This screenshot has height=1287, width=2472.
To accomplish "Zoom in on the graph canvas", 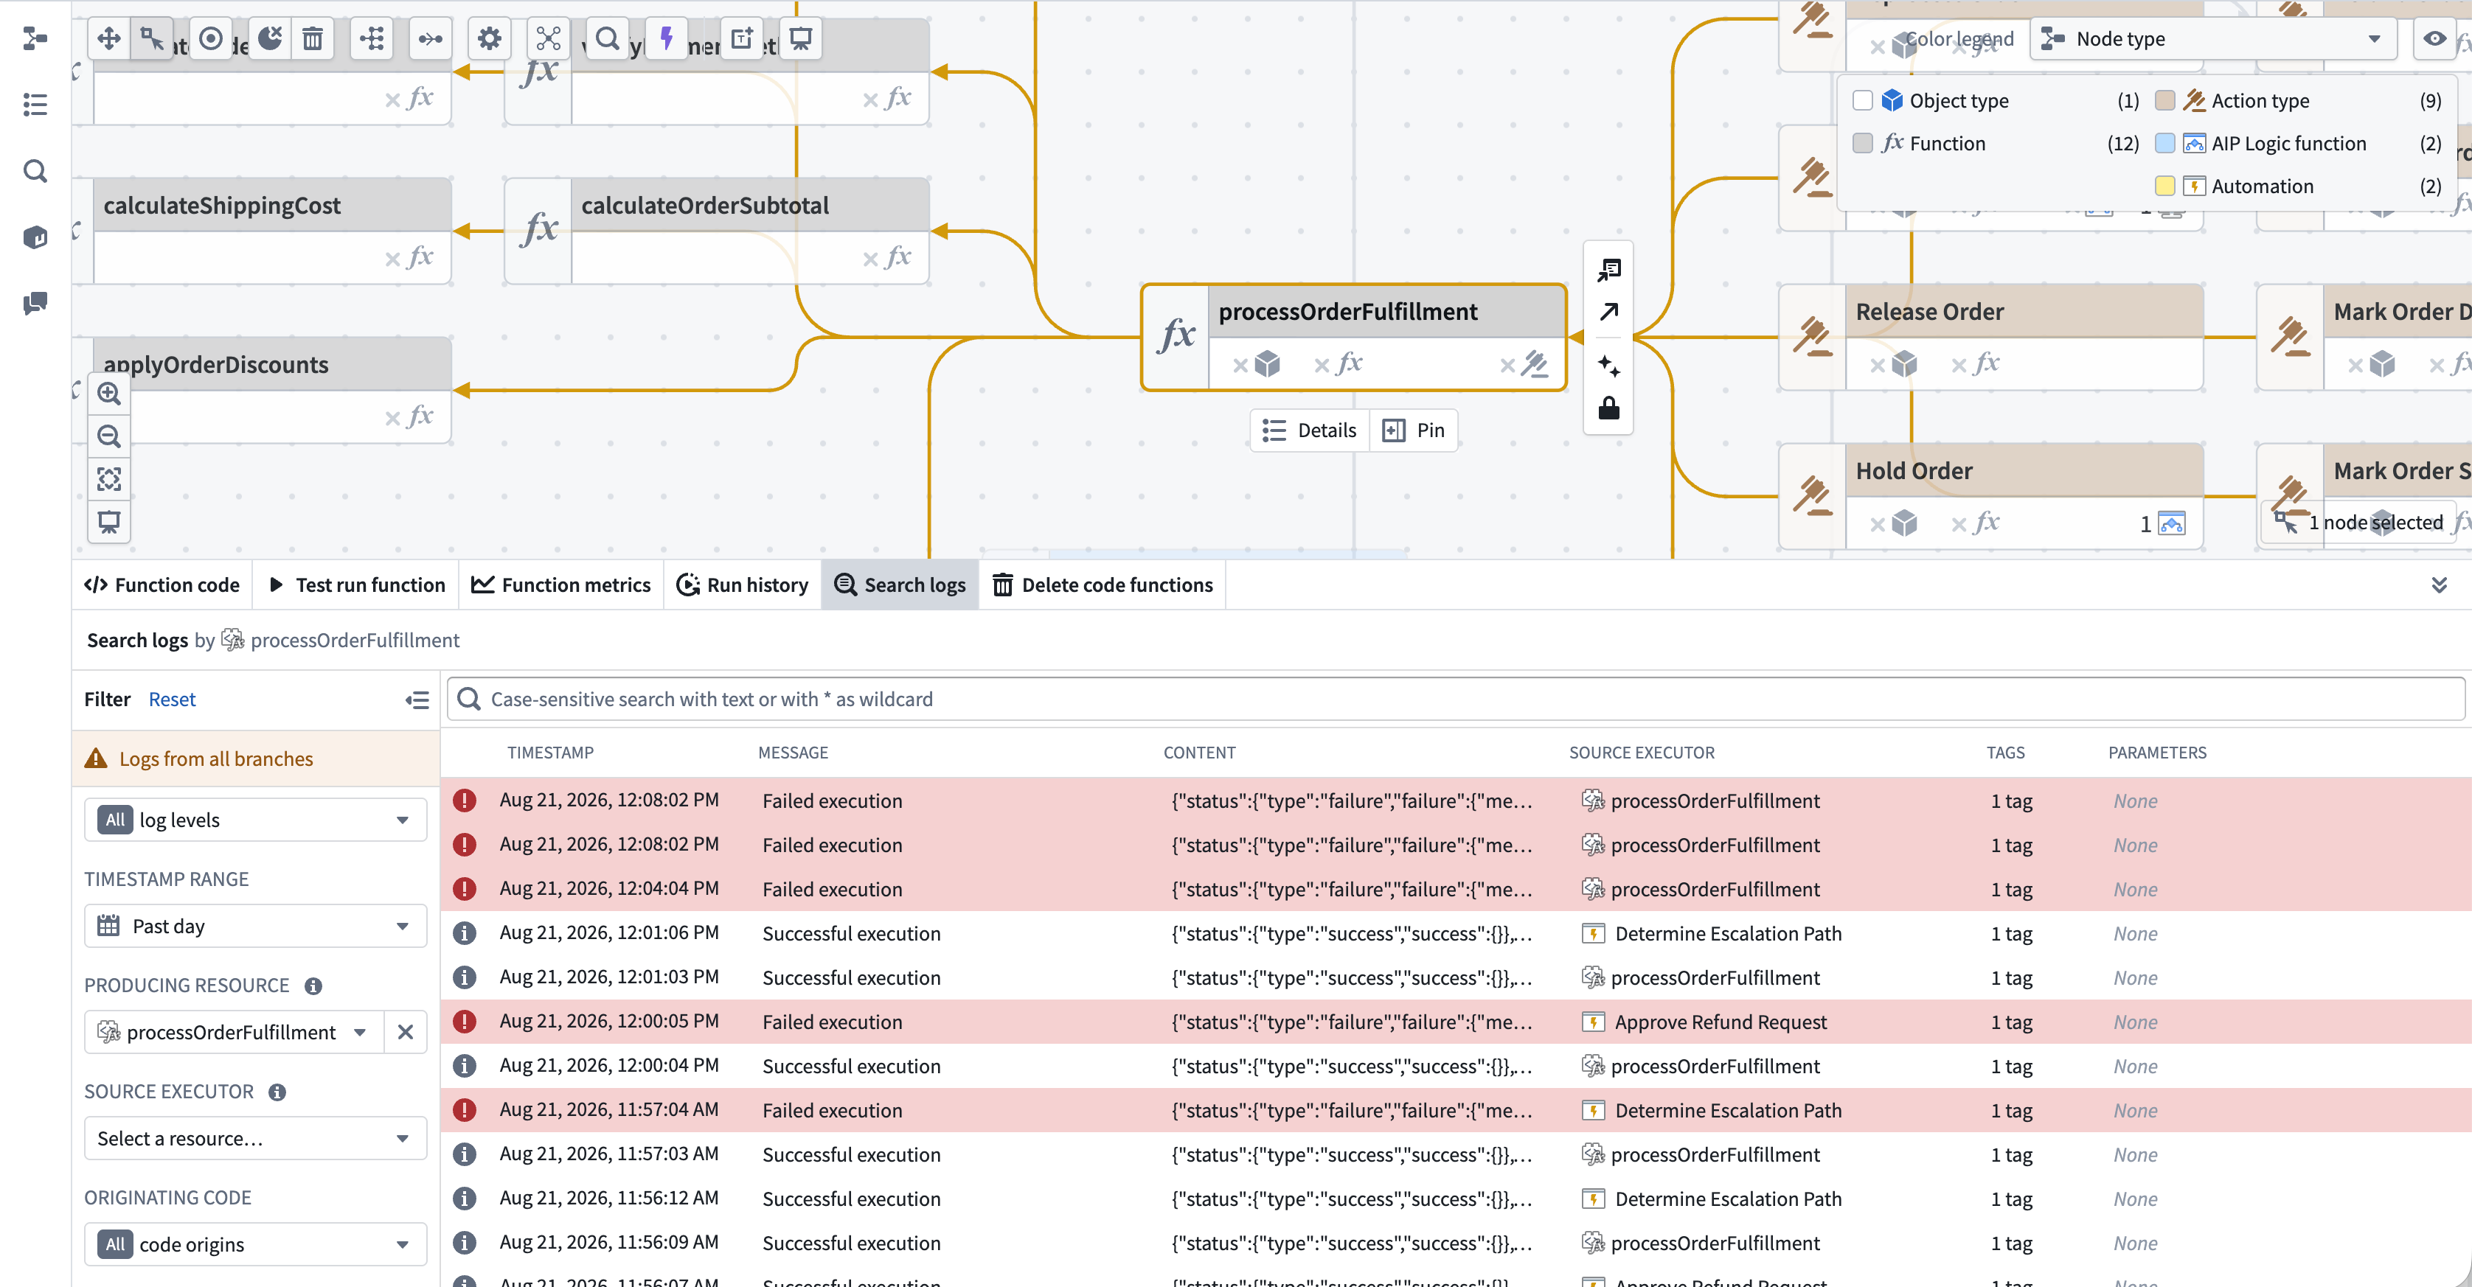I will coord(109,394).
